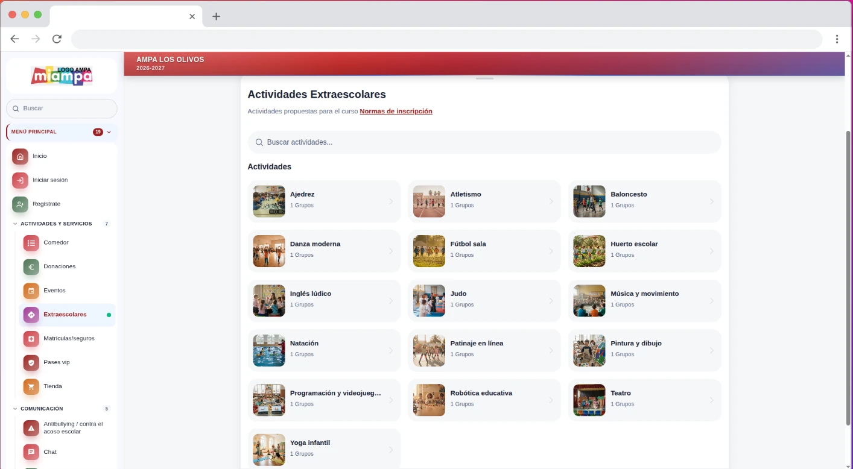This screenshot has height=469, width=853.
Task: Click the Buscar actividades search field
Action: coord(484,142)
